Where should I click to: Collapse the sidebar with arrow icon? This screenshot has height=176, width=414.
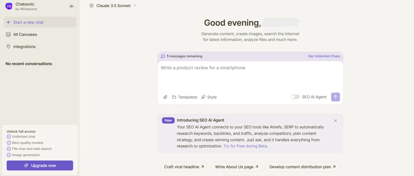coord(72,6)
